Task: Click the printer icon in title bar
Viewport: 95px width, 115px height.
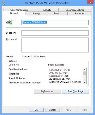Action: [x=4, y=3]
